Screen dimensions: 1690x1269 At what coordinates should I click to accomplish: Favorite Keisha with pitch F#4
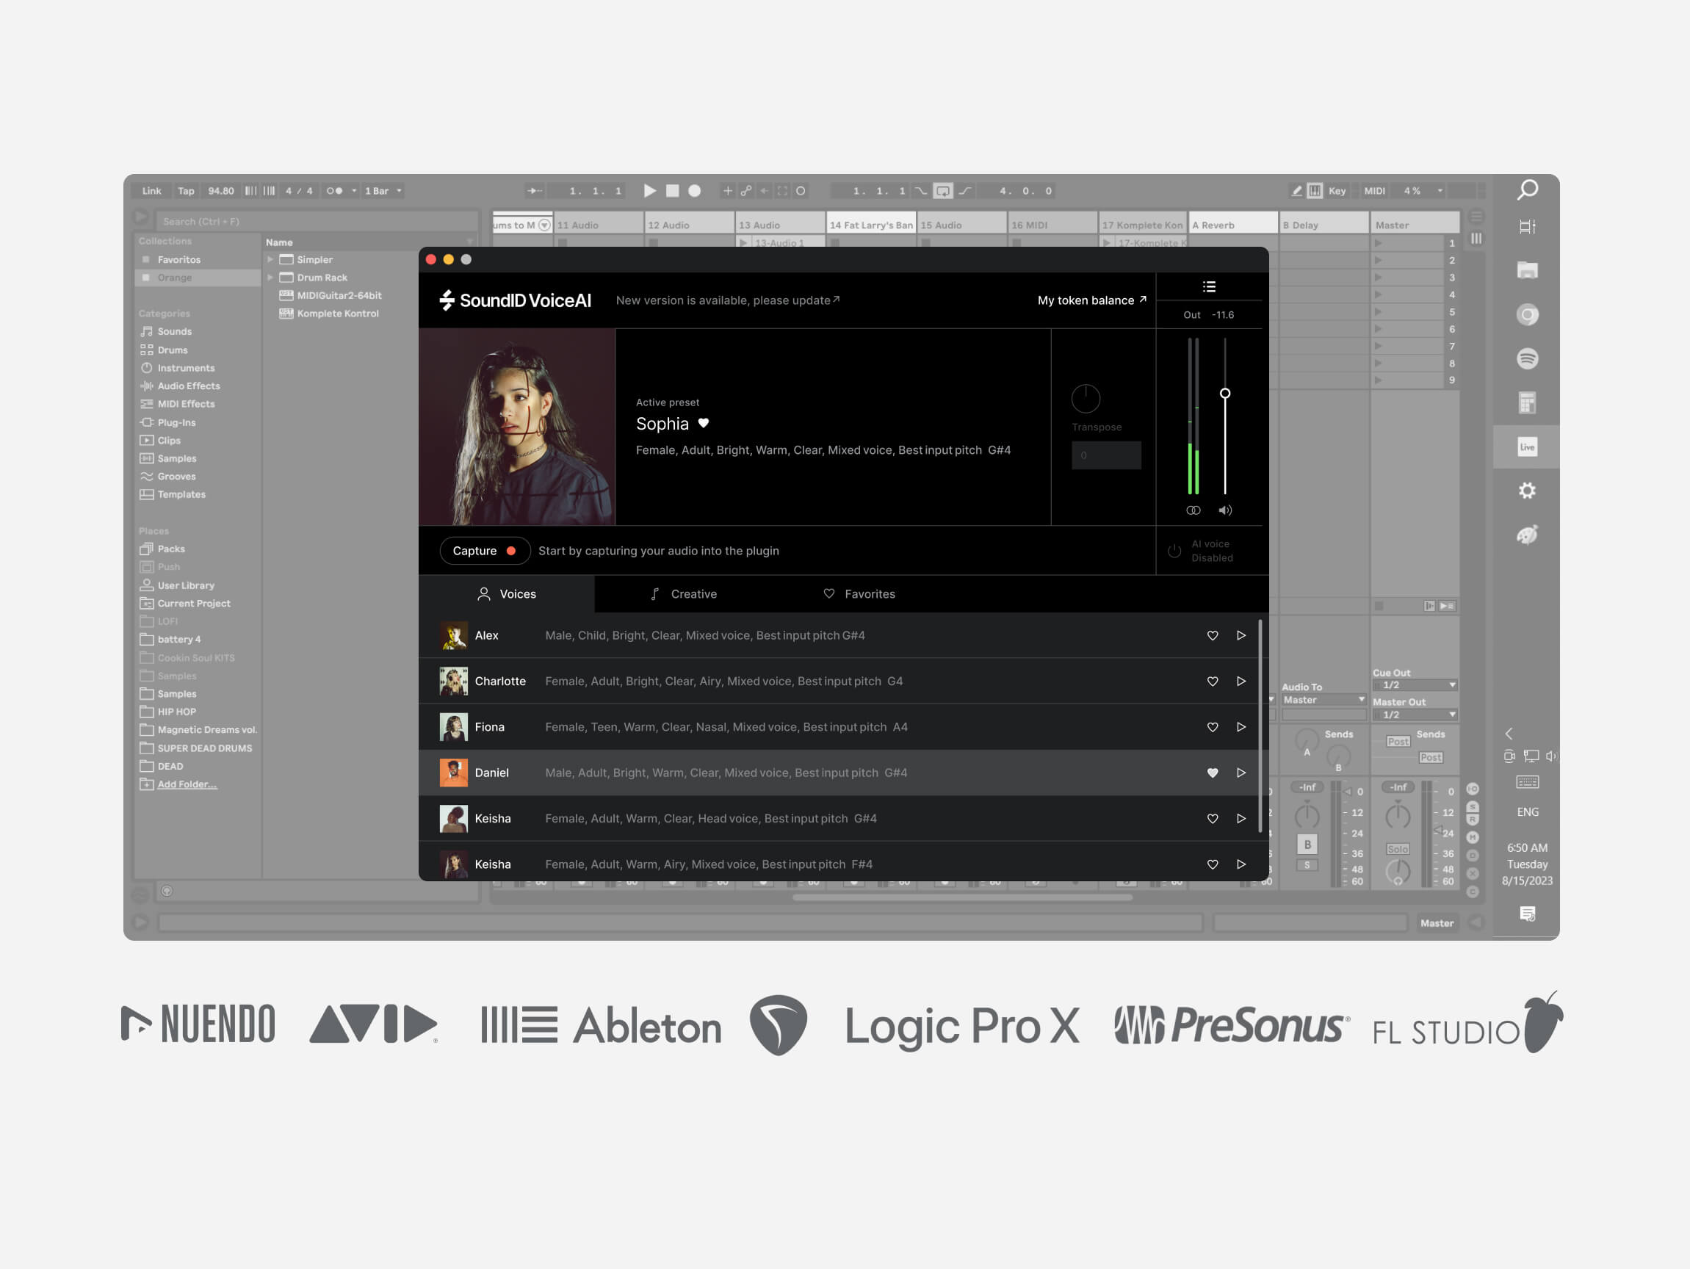click(1213, 865)
